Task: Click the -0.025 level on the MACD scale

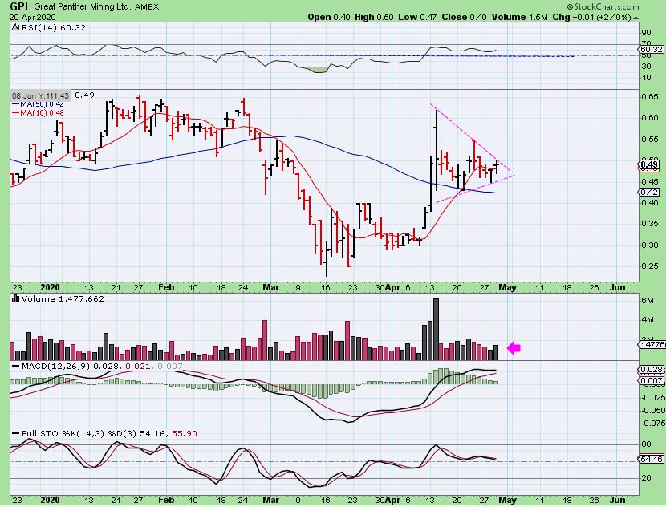Action: (x=653, y=397)
